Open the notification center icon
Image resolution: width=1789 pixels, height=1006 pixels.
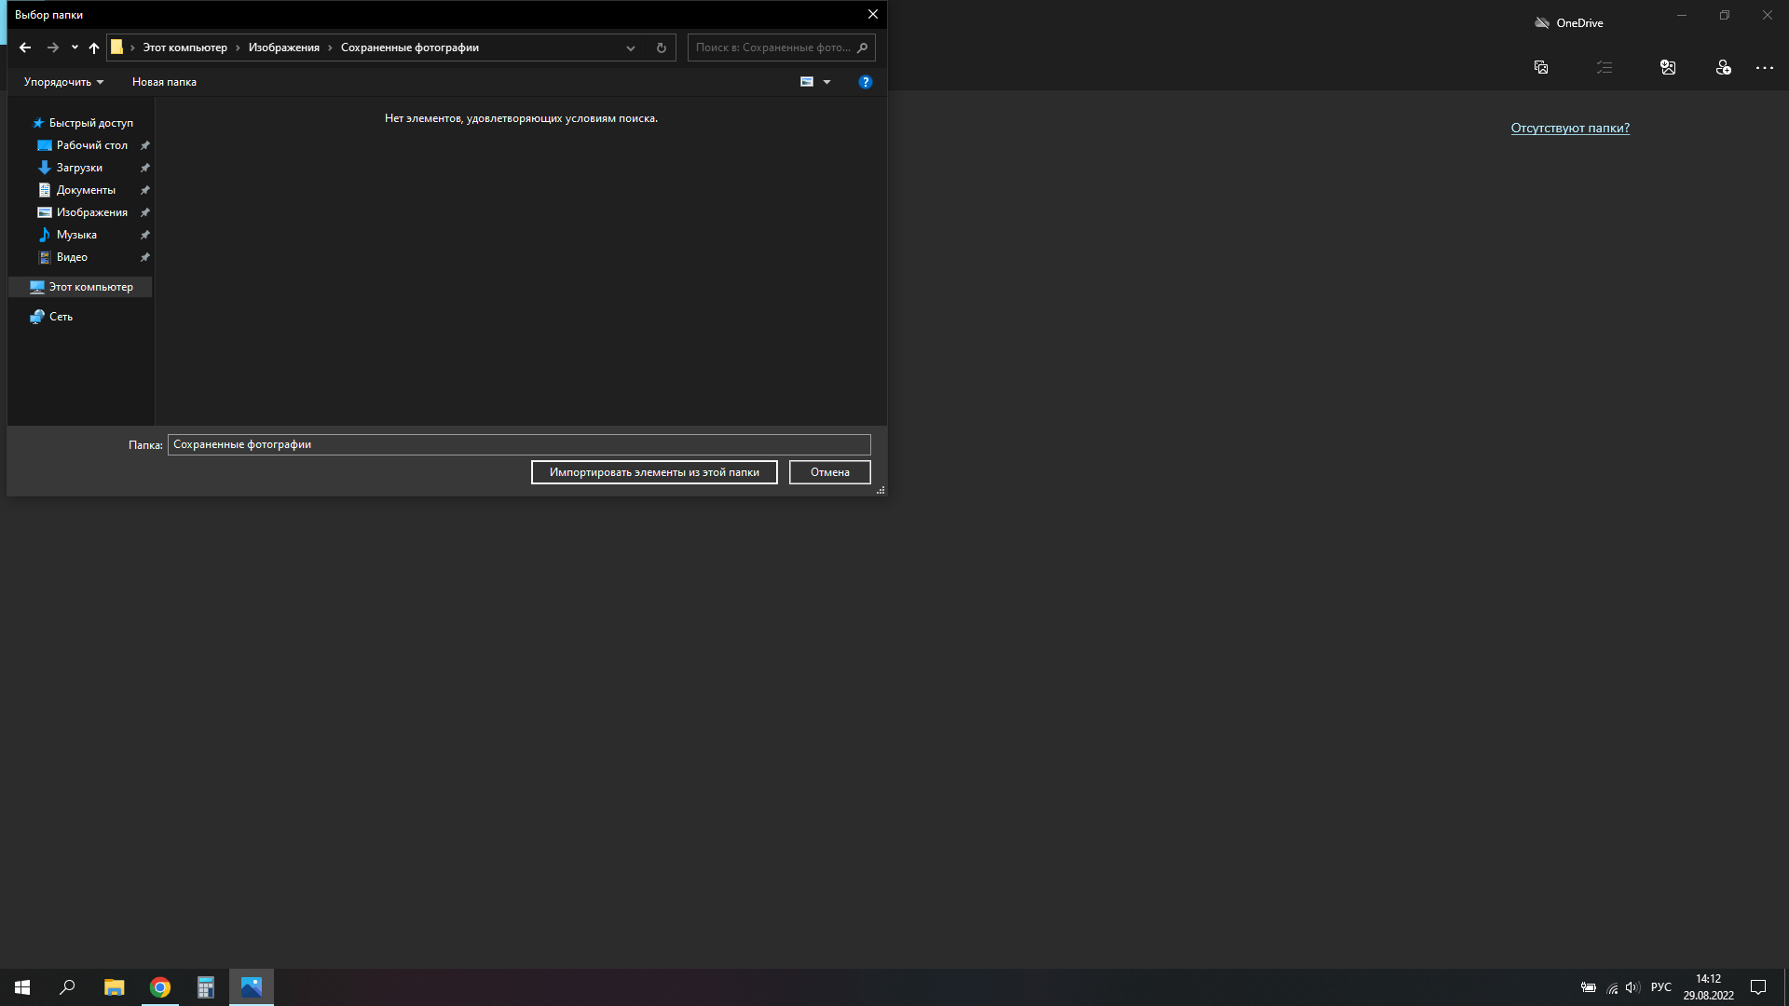pos(1758,987)
